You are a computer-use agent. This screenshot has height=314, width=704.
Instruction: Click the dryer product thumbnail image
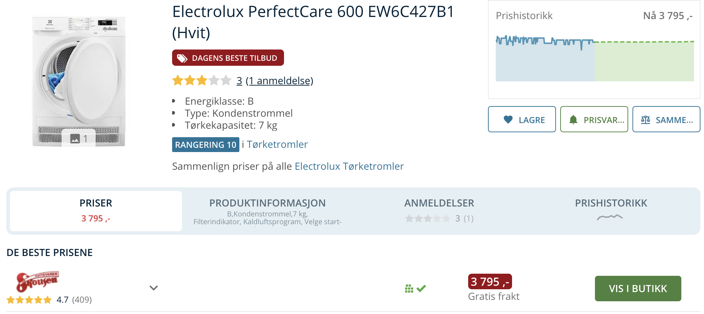pyautogui.click(x=79, y=81)
